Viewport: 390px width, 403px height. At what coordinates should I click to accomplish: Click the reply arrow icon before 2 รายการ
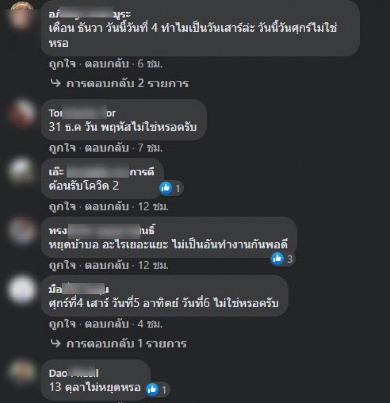(x=56, y=83)
